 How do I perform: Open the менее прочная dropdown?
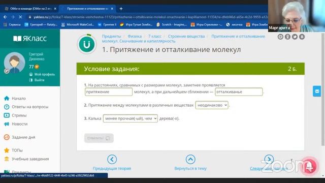coord(131,118)
